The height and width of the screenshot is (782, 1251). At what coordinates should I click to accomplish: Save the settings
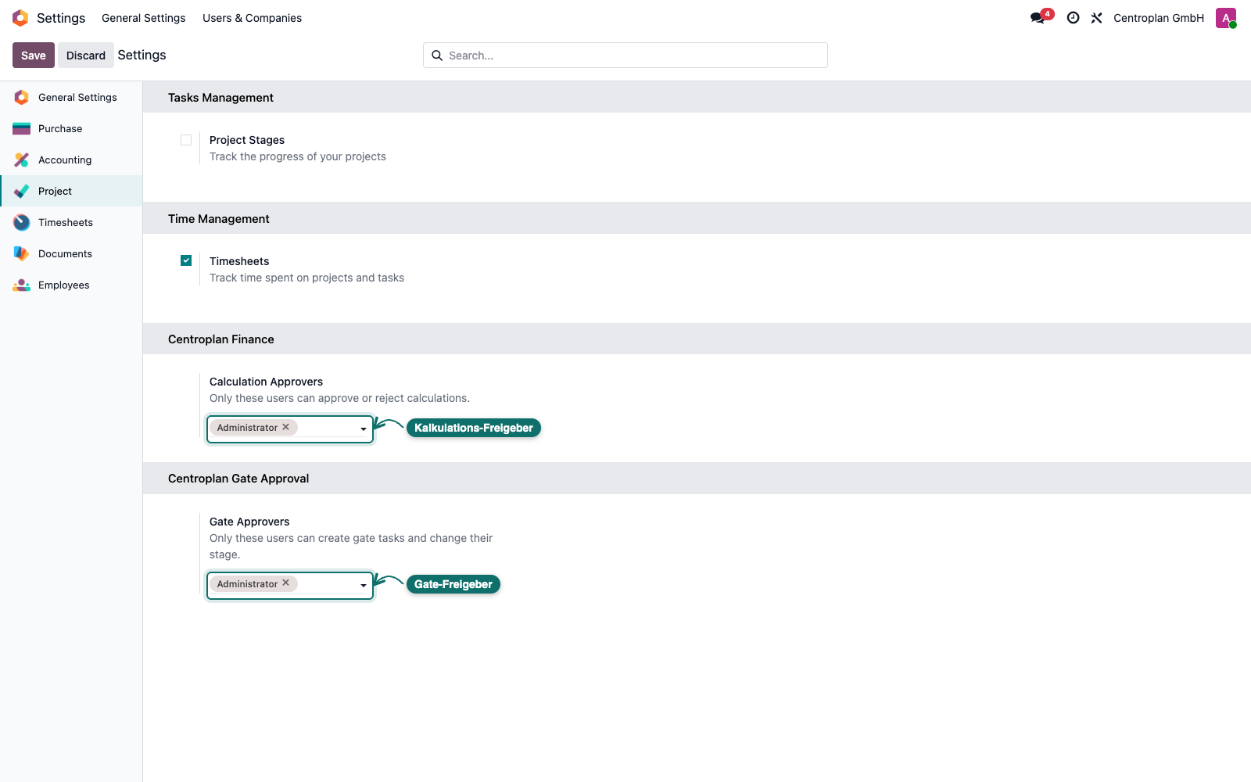click(x=34, y=55)
